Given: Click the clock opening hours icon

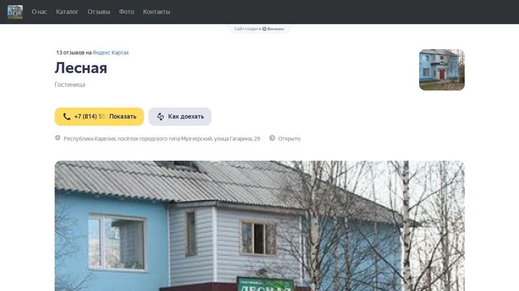Looking at the screenshot, I should point(272,138).
